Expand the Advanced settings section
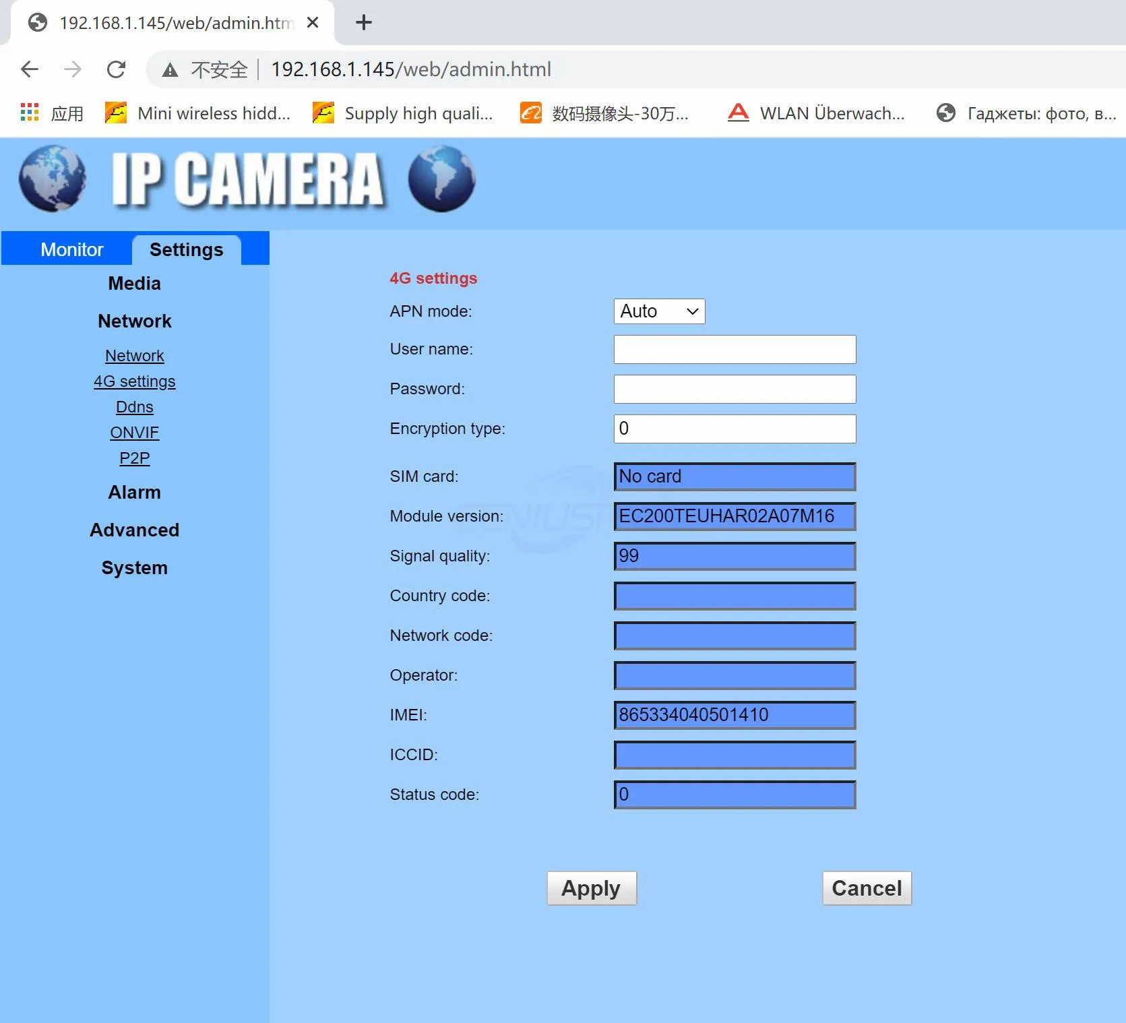Viewport: 1126px width, 1023px height. pyautogui.click(x=134, y=530)
